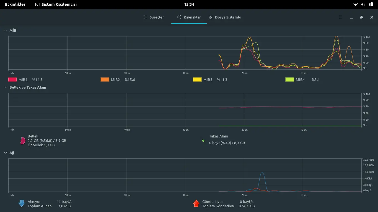This screenshot has height=212, width=378.
Task: Click the battery icon in the top bar
Action: tap(371, 4)
